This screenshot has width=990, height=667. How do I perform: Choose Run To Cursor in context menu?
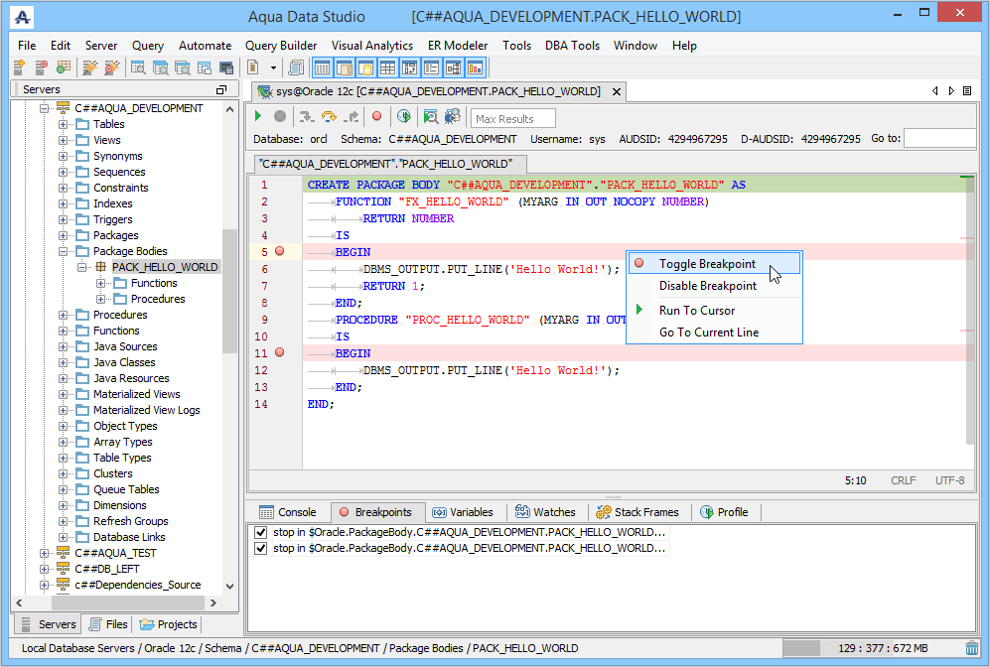point(697,311)
